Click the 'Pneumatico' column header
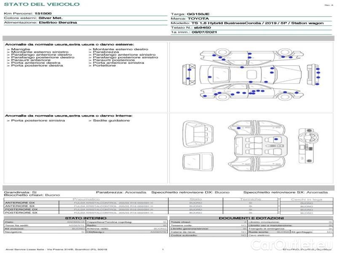The height and width of the screenshot is (253, 337). point(86,199)
